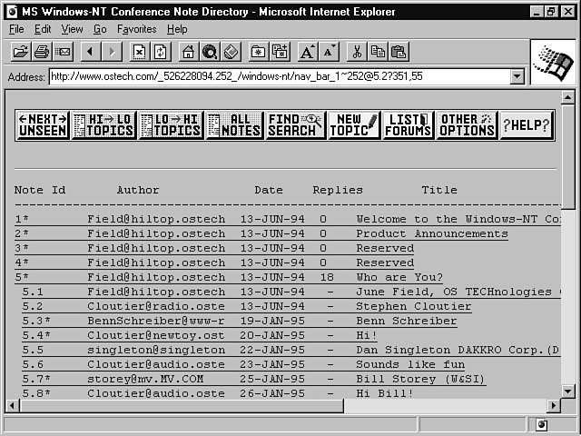Click the Other Options button

(x=467, y=125)
